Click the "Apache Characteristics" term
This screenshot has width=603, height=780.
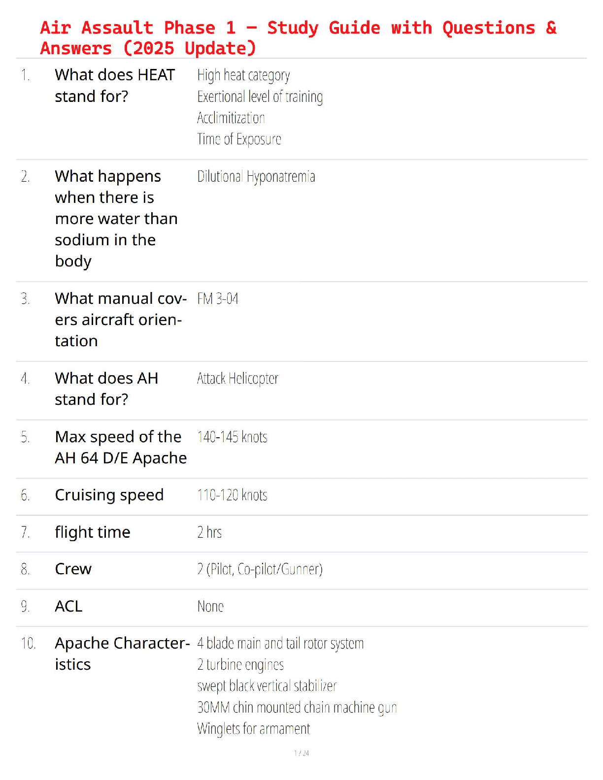pyautogui.click(x=122, y=653)
